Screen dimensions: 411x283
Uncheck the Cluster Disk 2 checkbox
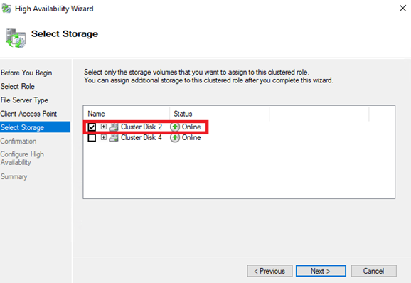pyautogui.click(x=92, y=127)
